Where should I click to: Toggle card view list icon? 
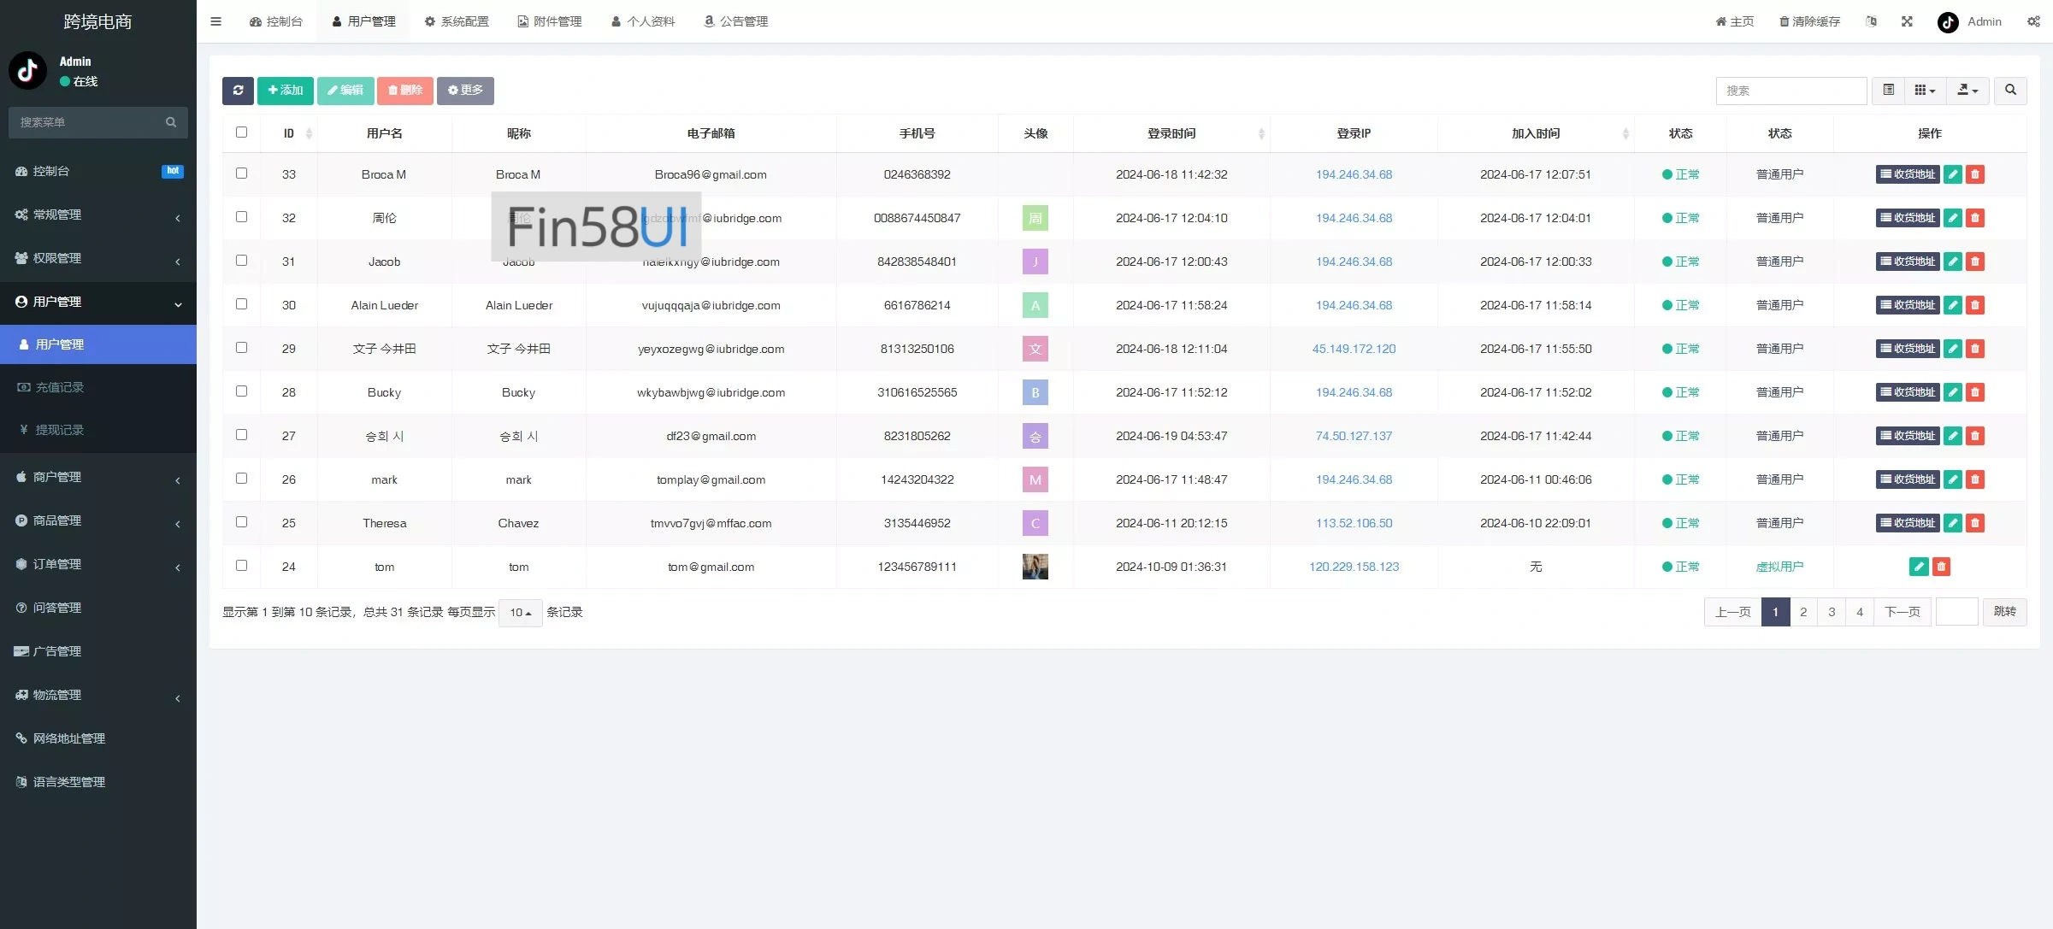[x=1888, y=91]
